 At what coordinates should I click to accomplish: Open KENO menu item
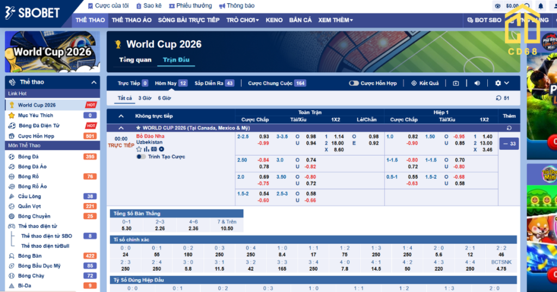[x=274, y=20]
